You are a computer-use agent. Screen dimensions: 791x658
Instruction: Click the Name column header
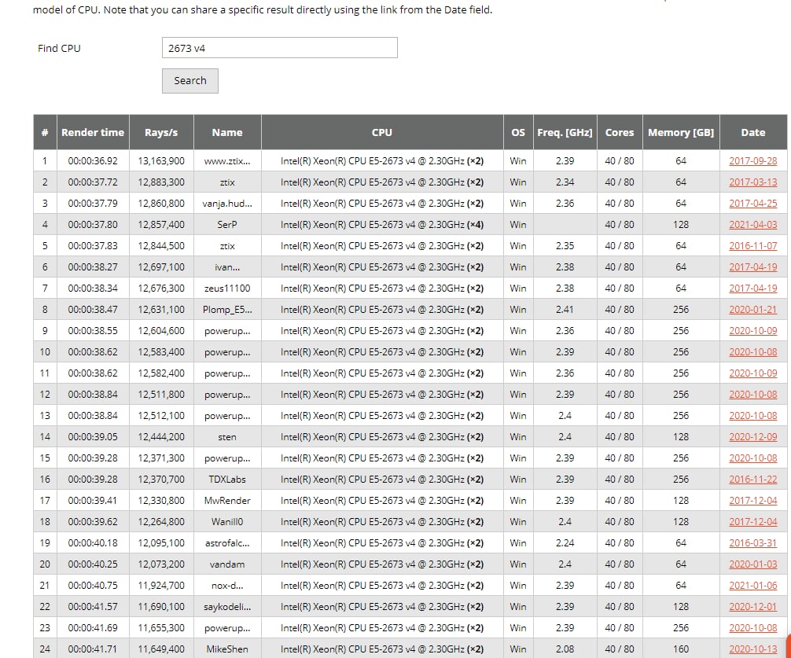pos(227,132)
